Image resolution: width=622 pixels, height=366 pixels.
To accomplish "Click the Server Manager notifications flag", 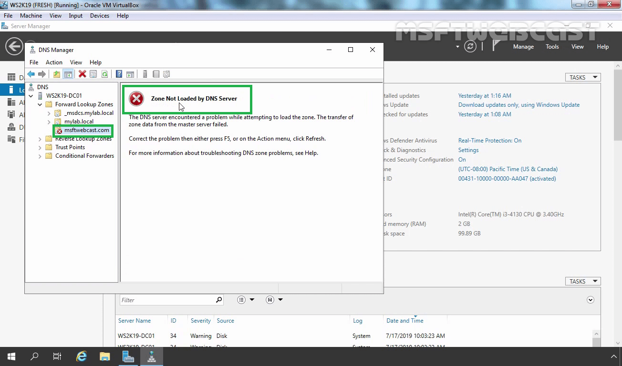I will click(x=496, y=46).
